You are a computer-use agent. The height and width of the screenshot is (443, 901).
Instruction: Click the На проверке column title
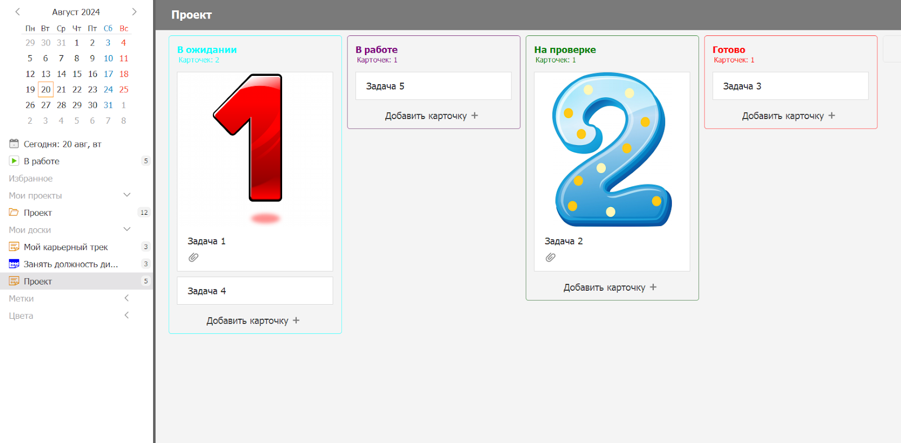pos(565,49)
